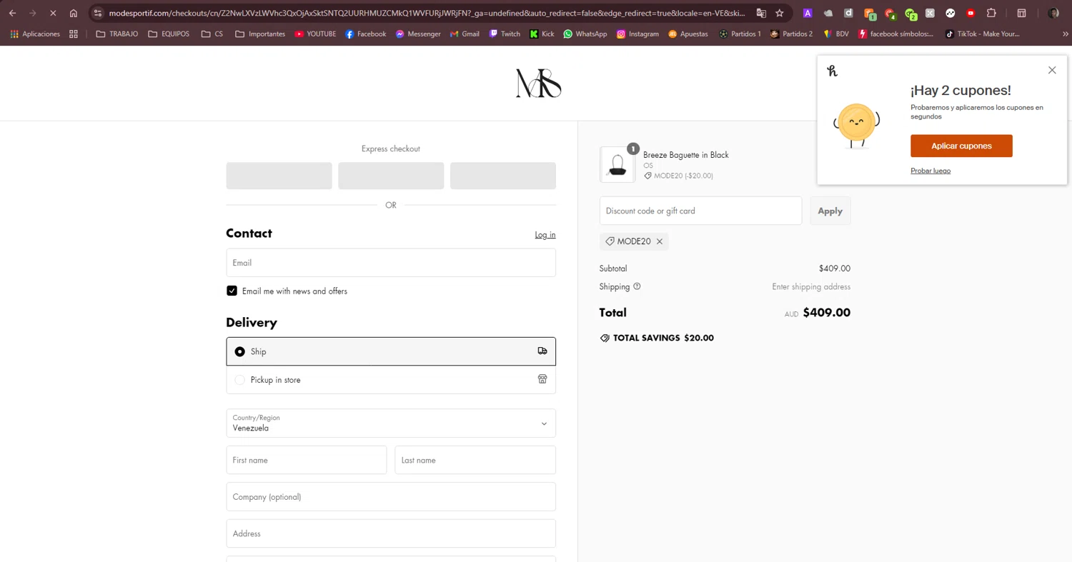Viewport: 1072px width, 562px height.
Task: Click the shipping info help icon
Action: [637, 286]
